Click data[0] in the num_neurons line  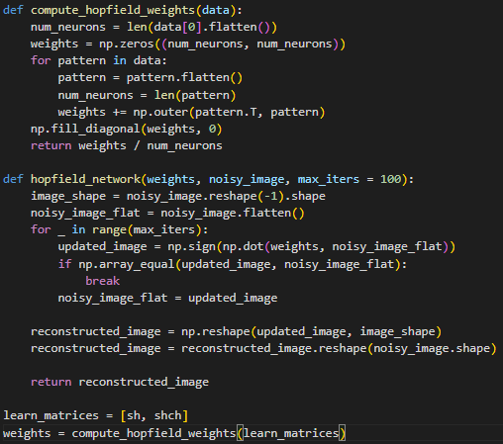178,27
